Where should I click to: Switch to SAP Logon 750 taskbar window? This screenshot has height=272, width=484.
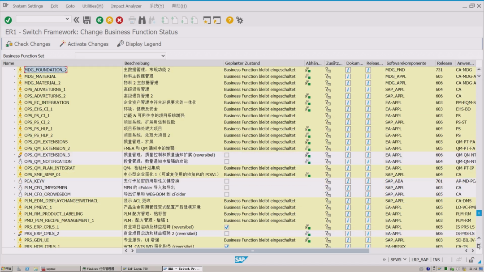(x=141, y=268)
